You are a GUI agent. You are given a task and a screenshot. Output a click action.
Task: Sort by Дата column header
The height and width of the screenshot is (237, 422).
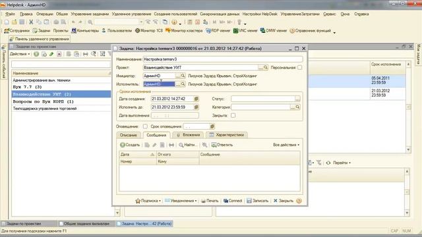[x=138, y=155]
